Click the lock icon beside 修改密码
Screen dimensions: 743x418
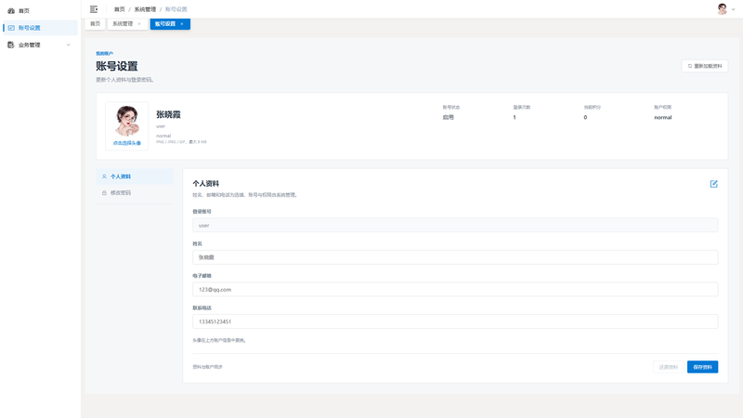[104, 193]
